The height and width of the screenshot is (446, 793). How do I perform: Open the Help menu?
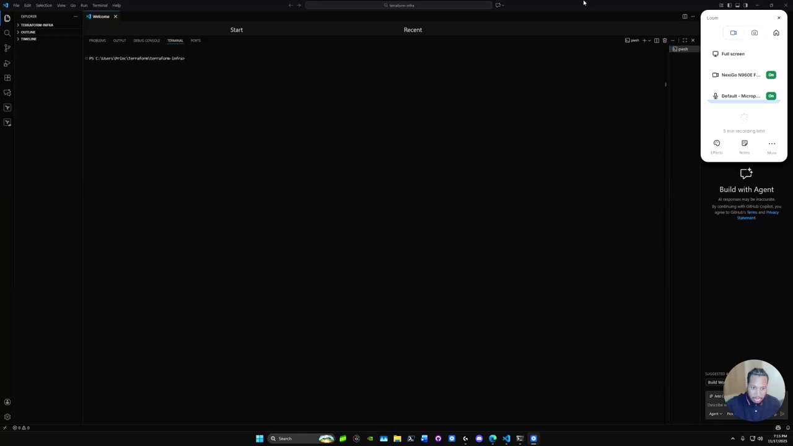116,5
